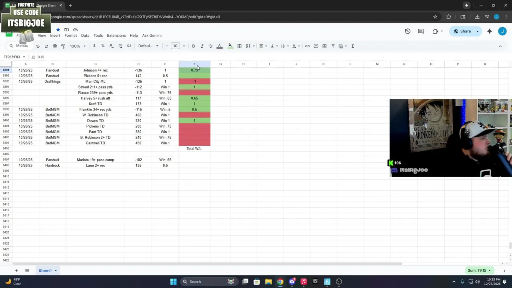The width and height of the screenshot is (512, 288).
Task: Click the Name box showing F7967:F83
Action: (x=14, y=57)
